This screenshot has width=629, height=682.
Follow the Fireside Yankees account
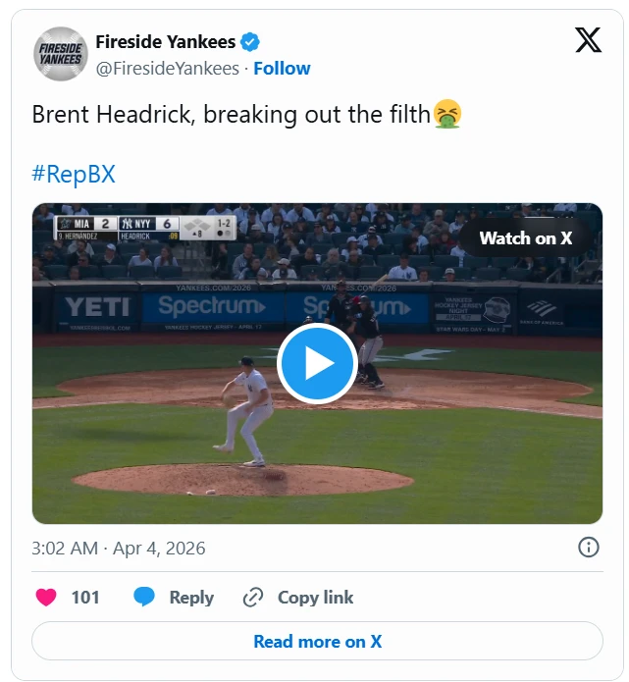[x=282, y=69]
